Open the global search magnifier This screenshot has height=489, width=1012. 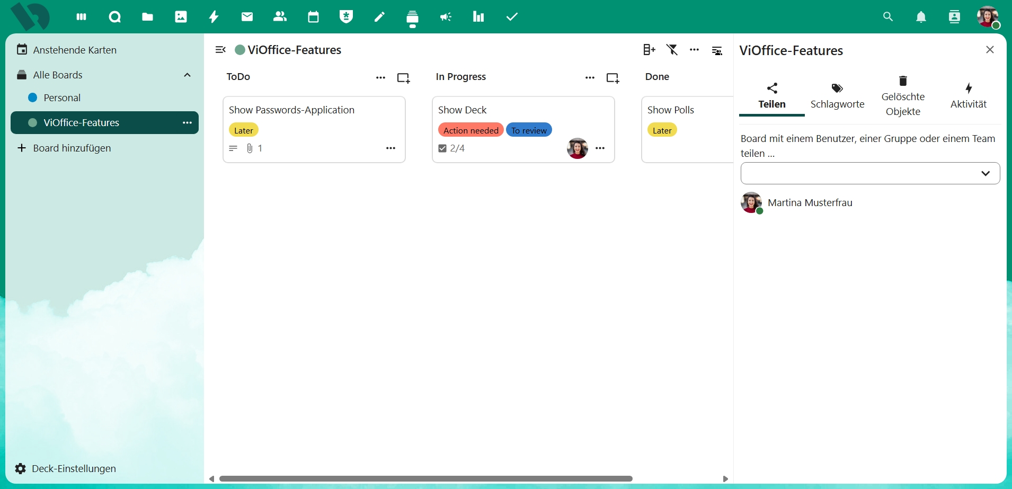pyautogui.click(x=888, y=17)
